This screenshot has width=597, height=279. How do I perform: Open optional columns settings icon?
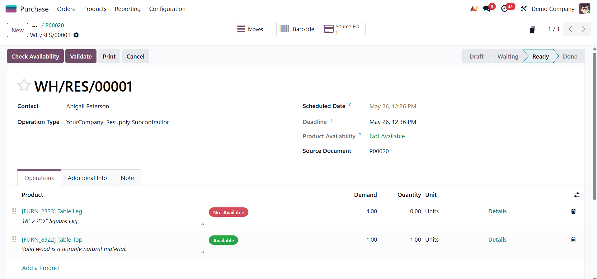(x=576, y=195)
